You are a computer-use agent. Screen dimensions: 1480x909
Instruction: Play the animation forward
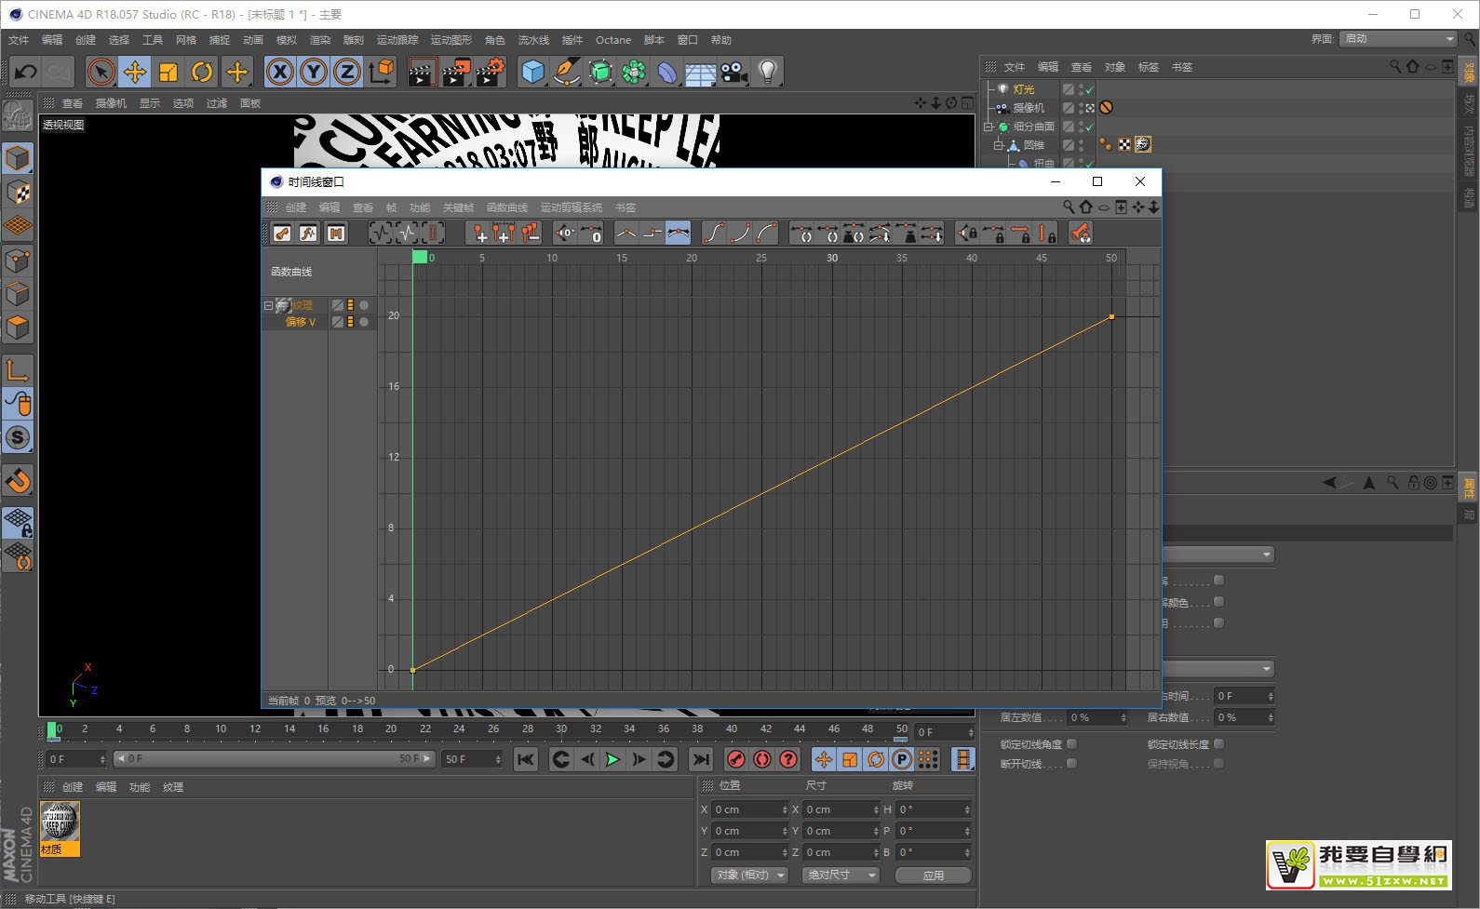[x=612, y=759]
